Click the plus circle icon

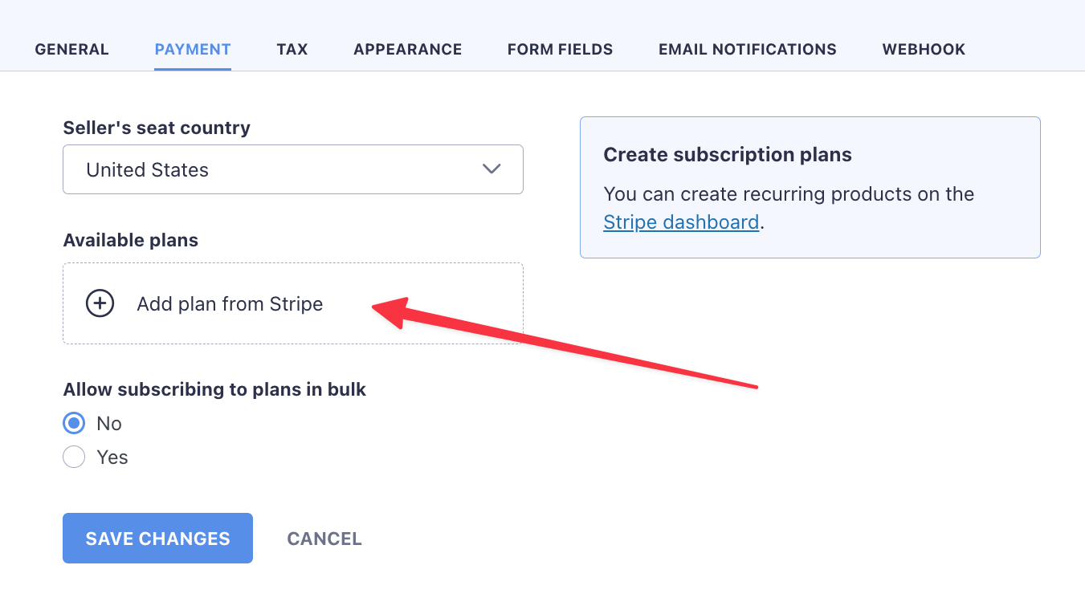[x=100, y=303]
